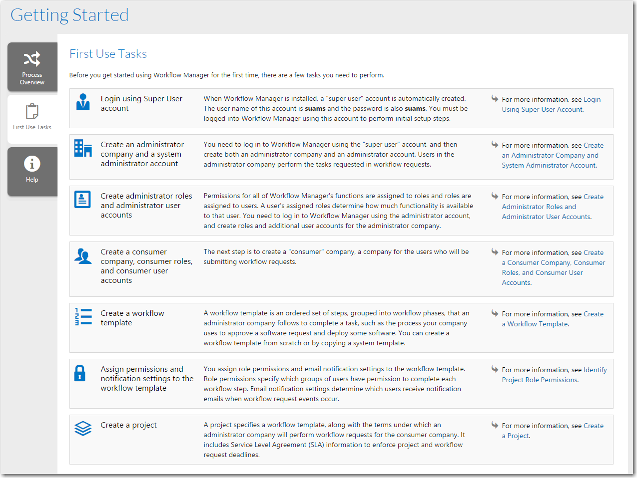Viewport: 637px width, 478px height.
Task: Click description starting 'A workflow template is'
Action: (336, 328)
